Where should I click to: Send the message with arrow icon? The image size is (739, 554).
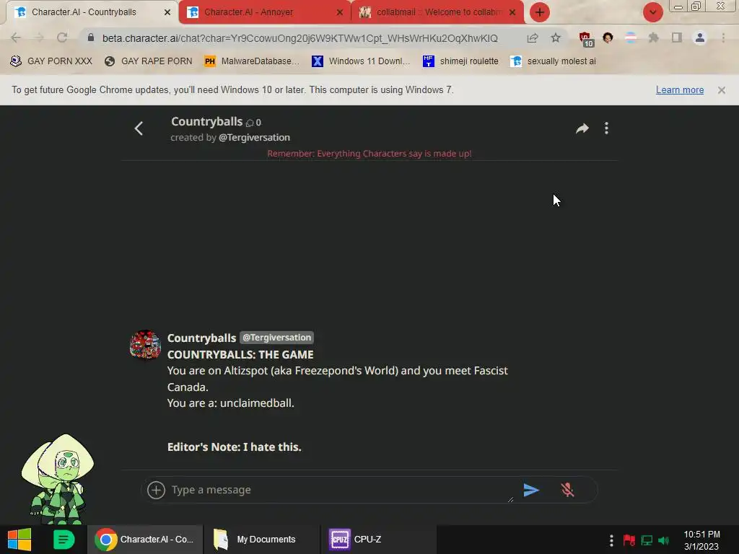[x=531, y=490]
